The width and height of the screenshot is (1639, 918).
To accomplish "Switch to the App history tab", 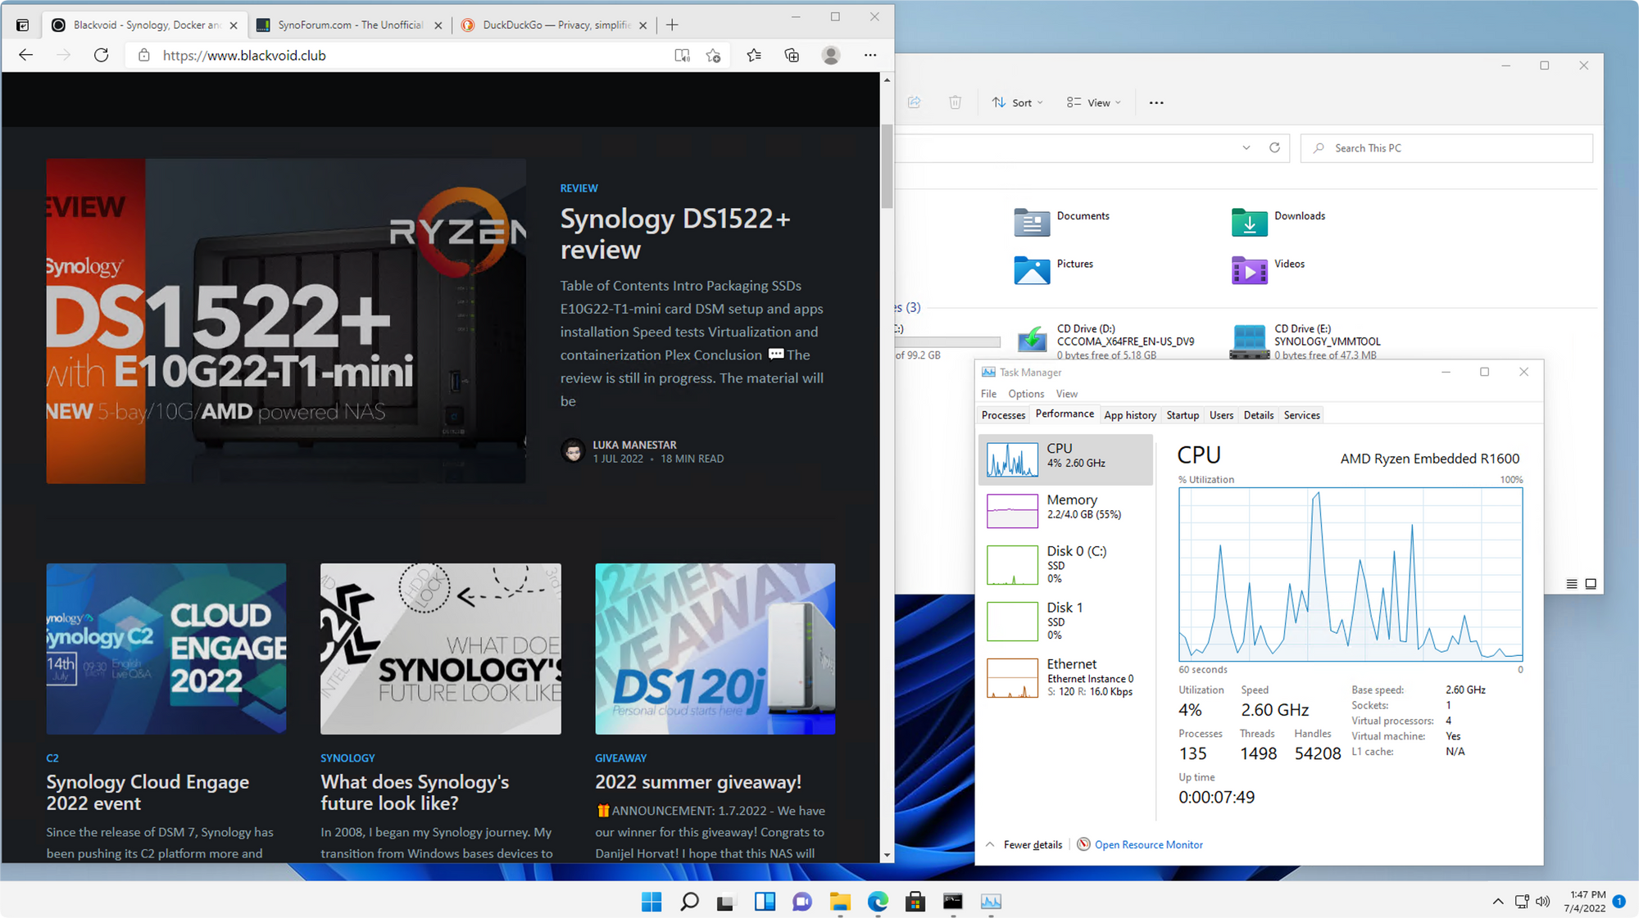I will pos(1130,415).
